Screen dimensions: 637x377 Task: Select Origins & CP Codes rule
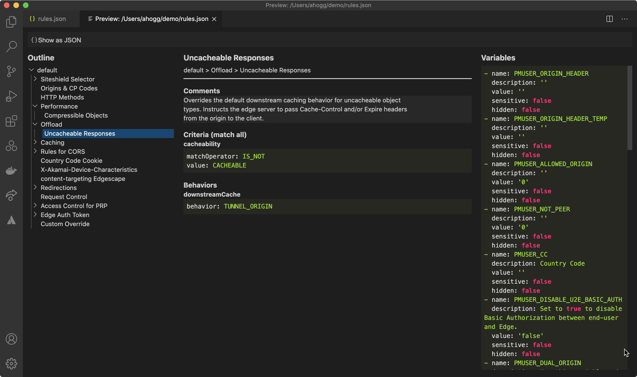69,88
